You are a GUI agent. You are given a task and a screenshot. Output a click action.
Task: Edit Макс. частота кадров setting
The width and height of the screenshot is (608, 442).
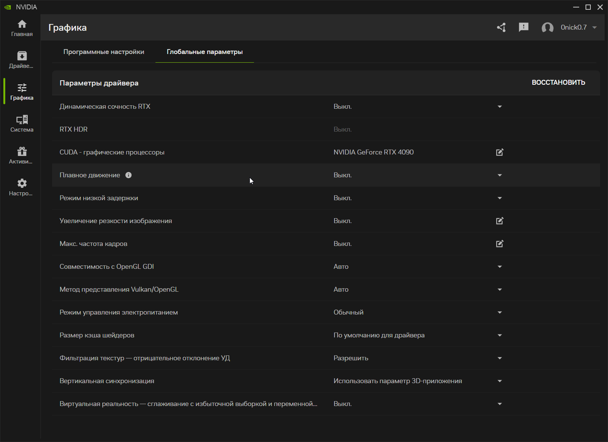point(499,244)
